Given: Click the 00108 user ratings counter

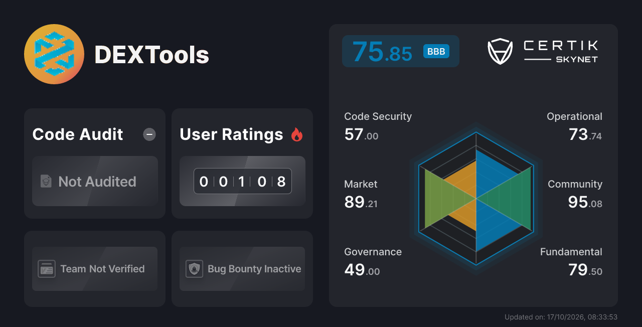Looking at the screenshot, I should (x=242, y=181).
